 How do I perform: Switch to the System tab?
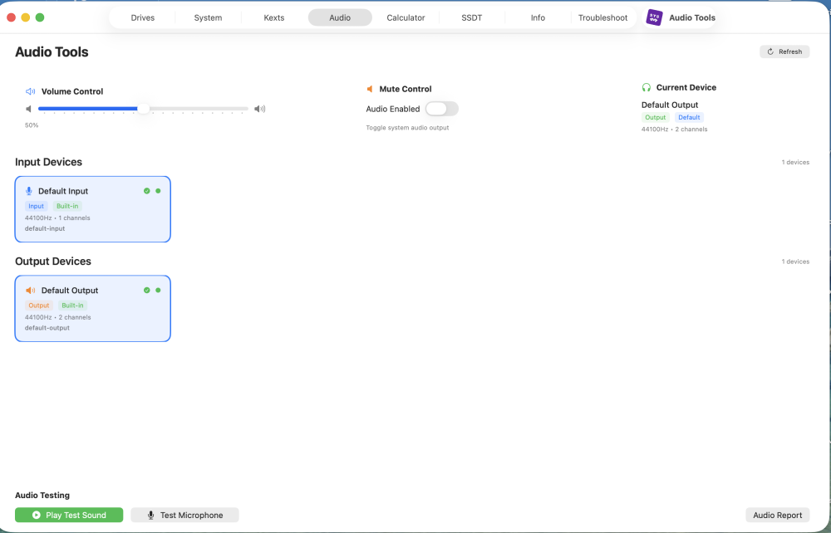(x=208, y=17)
